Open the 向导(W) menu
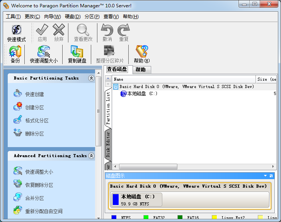281x222 pixels. pyautogui.click(x=52, y=17)
